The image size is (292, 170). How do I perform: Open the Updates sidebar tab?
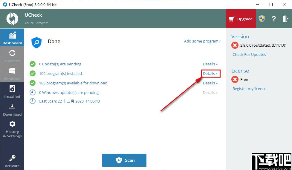pos(12,55)
